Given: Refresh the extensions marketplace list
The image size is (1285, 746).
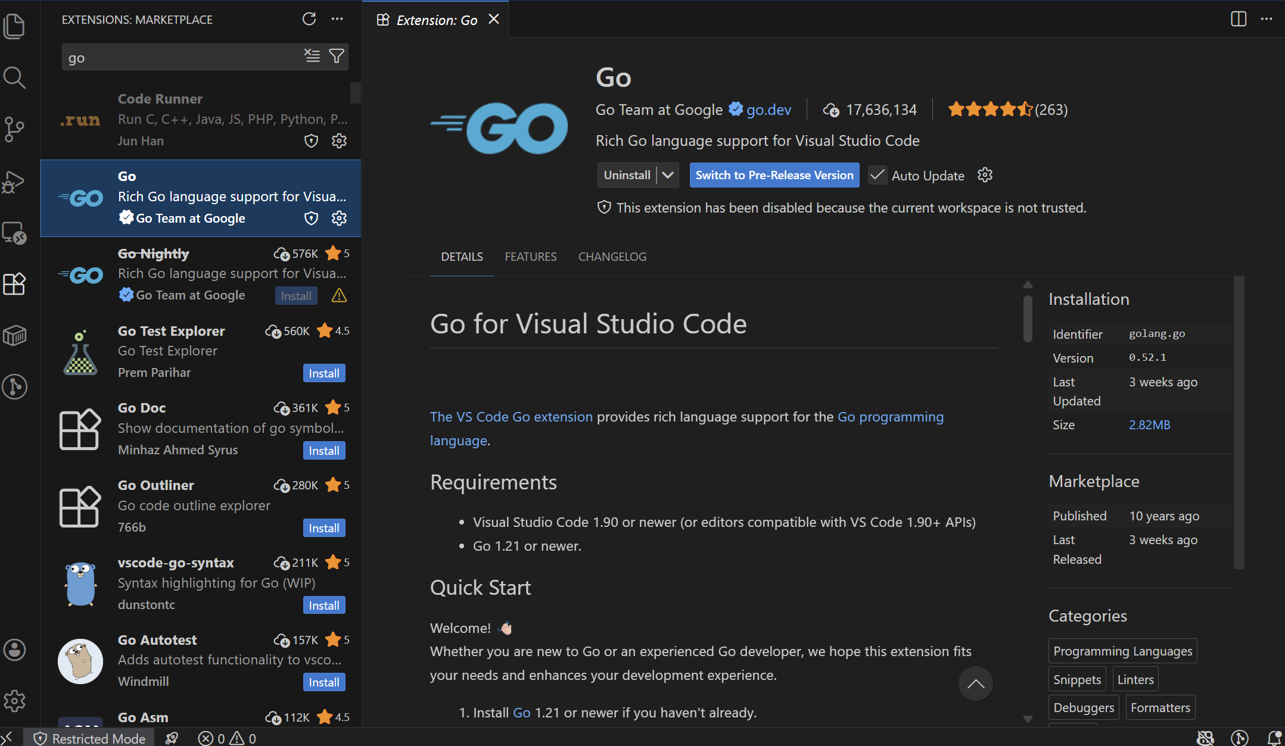Looking at the screenshot, I should 310,19.
